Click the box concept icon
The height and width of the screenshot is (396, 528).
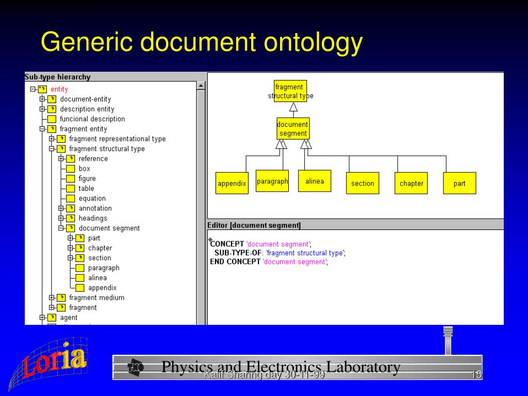[x=71, y=169]
